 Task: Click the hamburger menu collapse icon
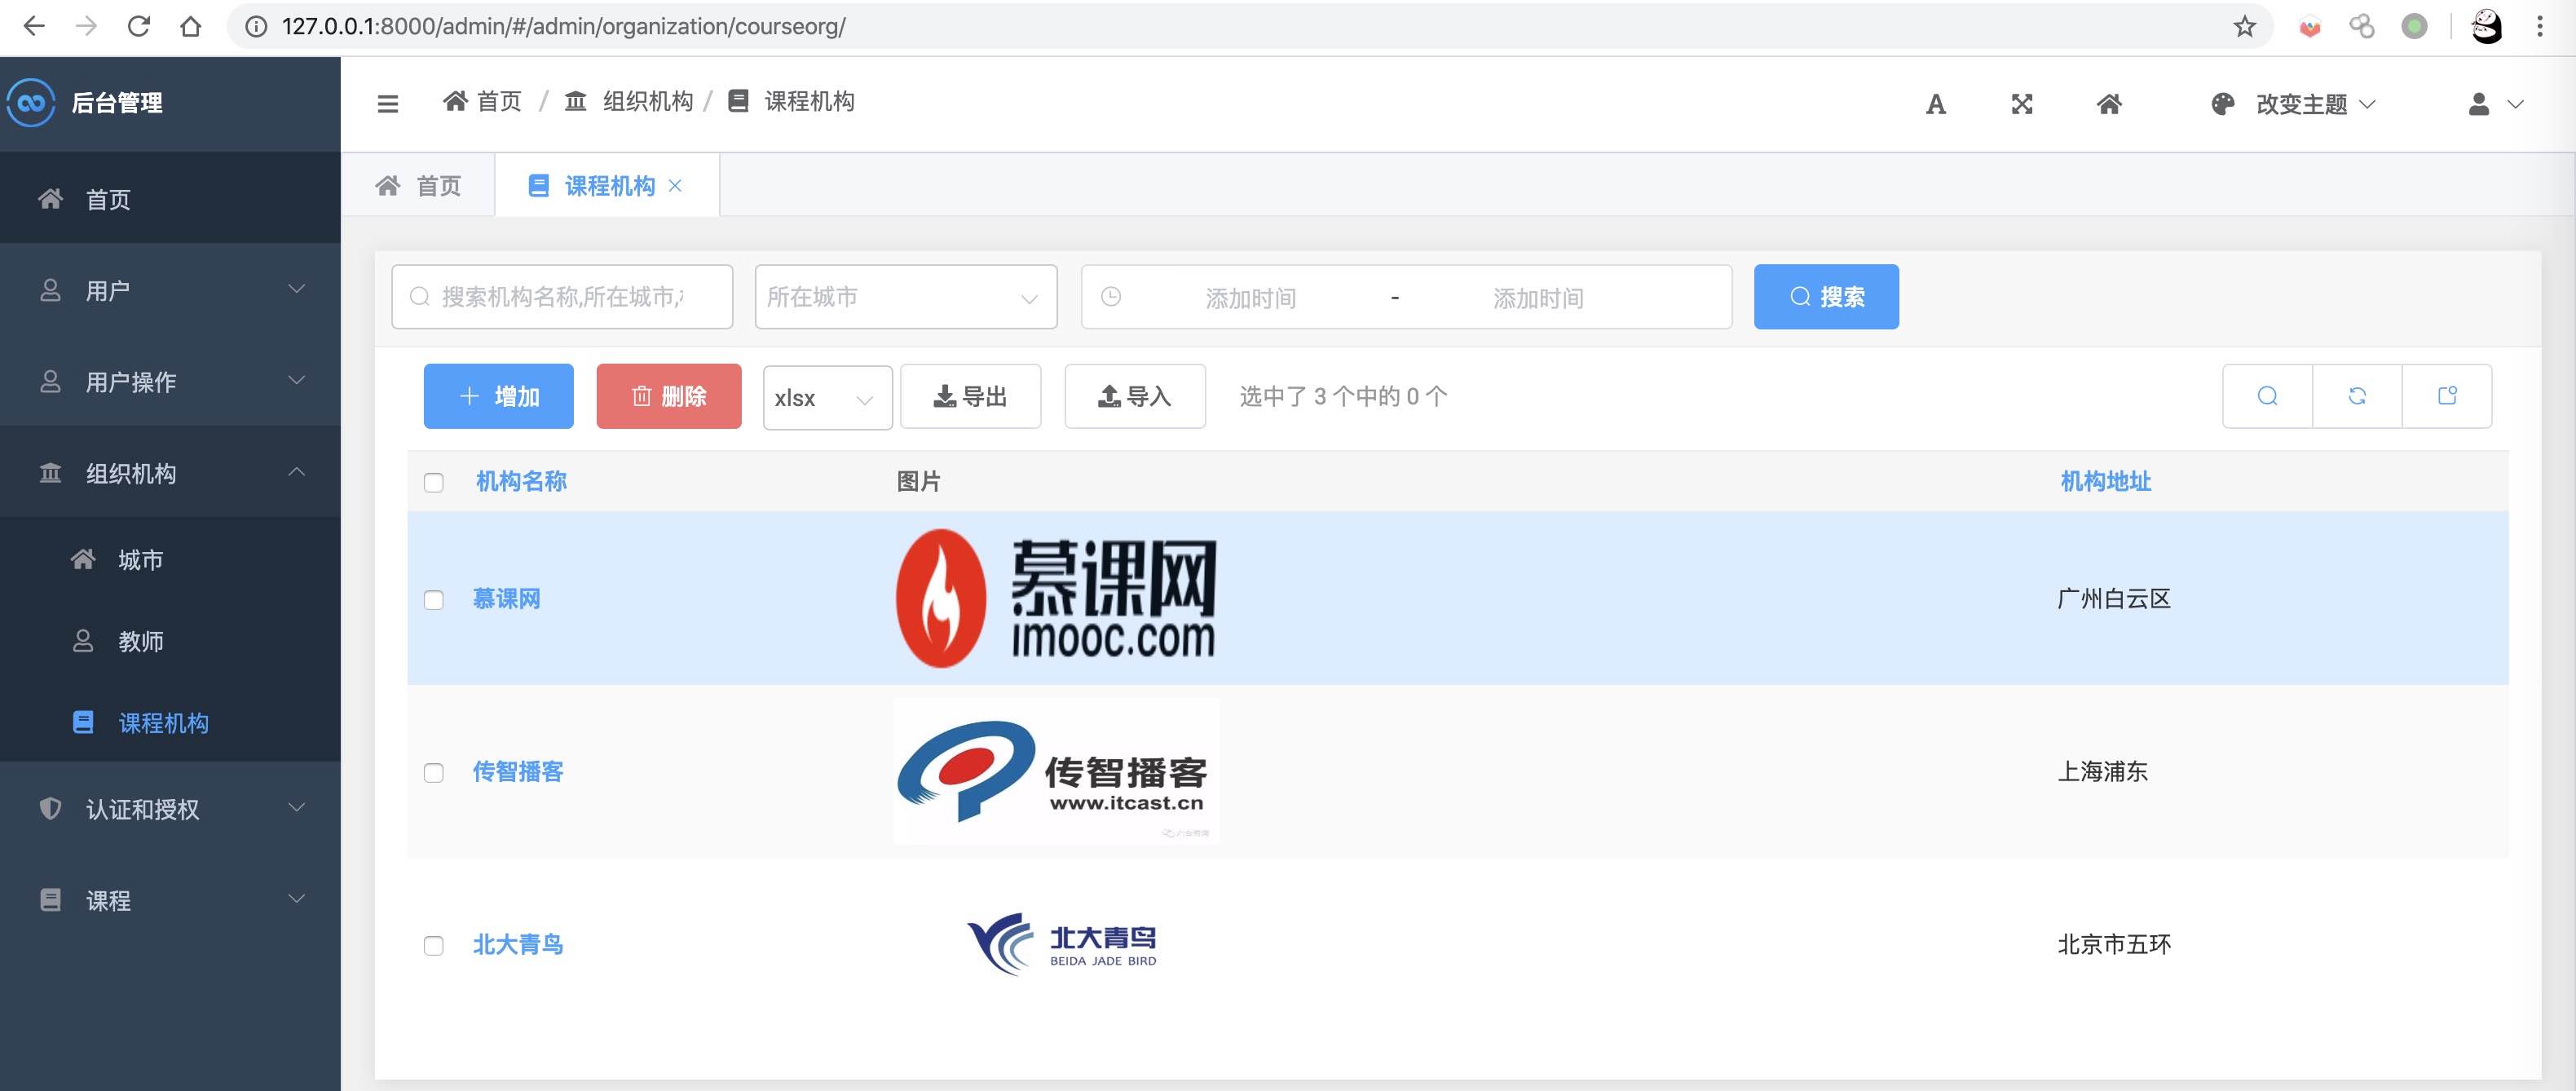point(388,104)
